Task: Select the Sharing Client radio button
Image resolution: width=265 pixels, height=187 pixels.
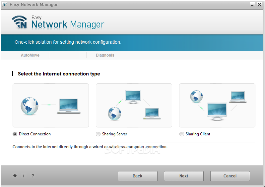Action: tap(181, 134)
